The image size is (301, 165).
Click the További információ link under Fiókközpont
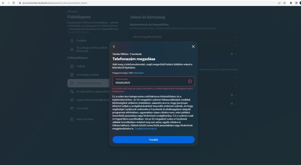[78, 32]
